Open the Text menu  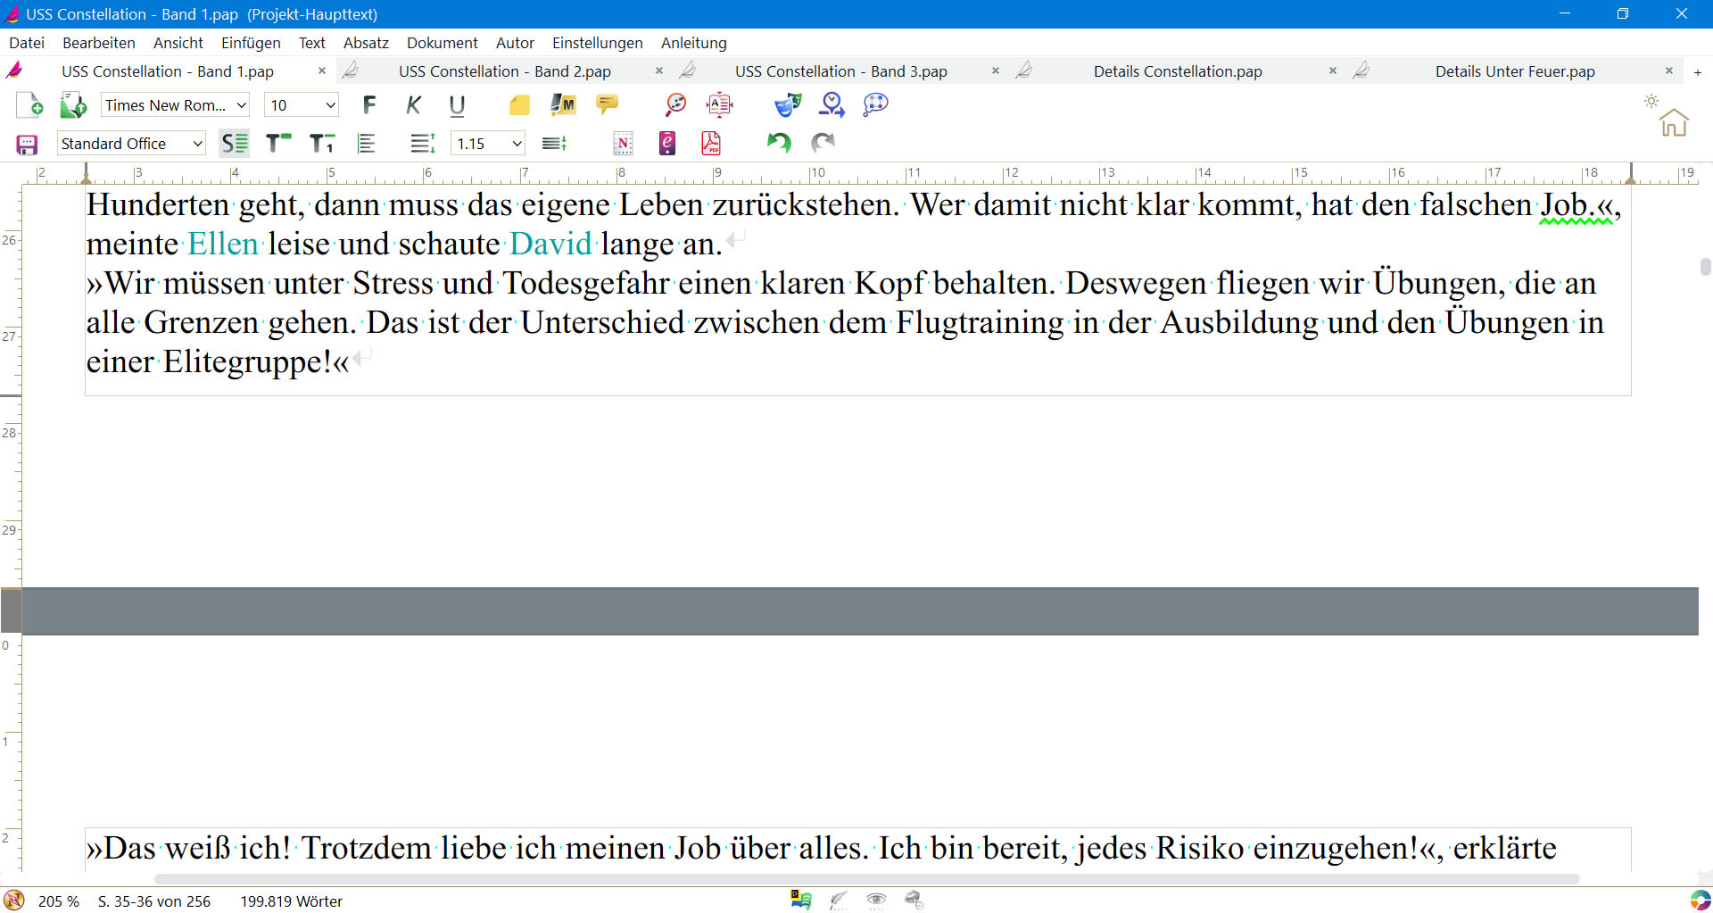click(312, 43)
